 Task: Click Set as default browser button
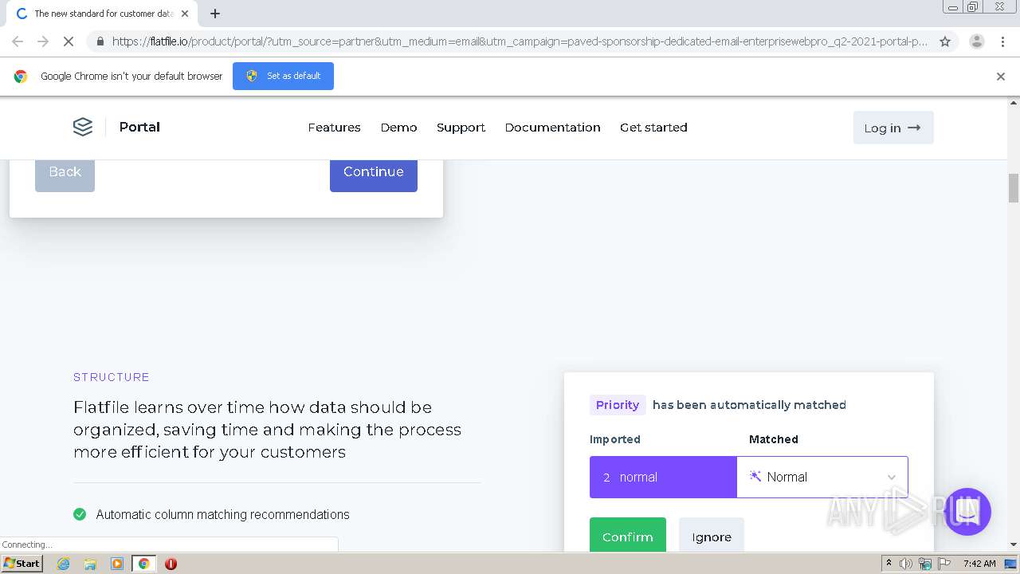point(283,76)
